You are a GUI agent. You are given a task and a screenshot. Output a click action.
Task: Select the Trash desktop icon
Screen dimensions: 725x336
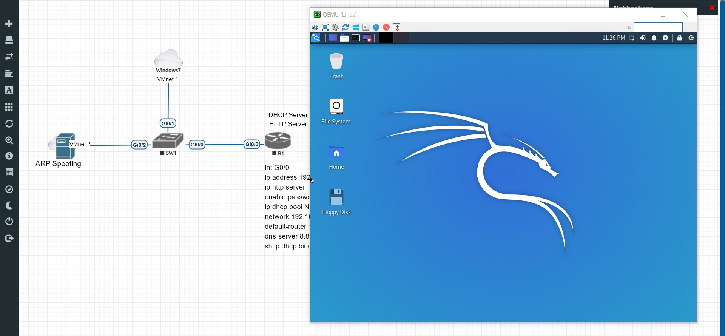click(x=336, y=66)
